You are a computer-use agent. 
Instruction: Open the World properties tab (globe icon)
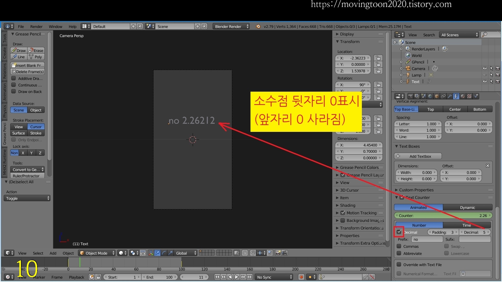coord(430,96)
